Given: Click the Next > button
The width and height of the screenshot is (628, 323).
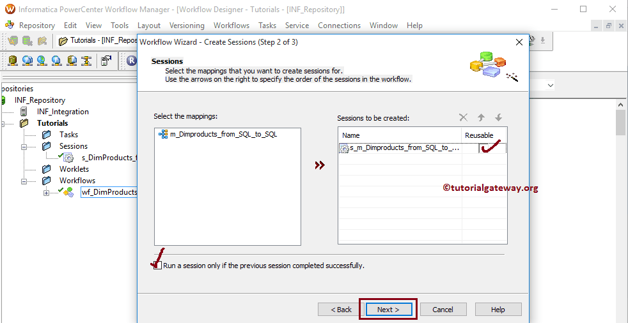Looking at the screenshot, I should pyautogui.click(x=388, y=310).
